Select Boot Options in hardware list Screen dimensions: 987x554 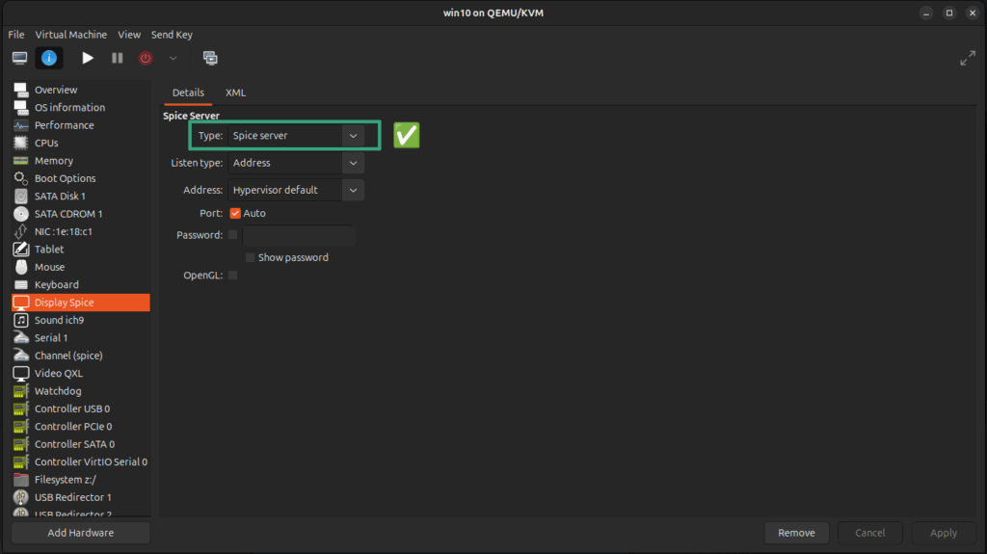[x=81, y=178]
